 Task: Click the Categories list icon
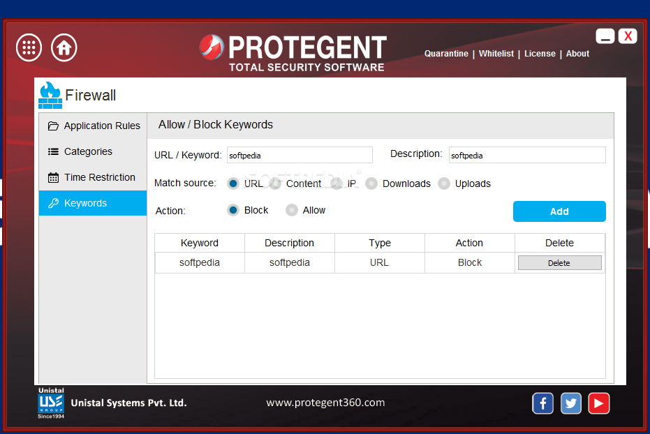(x=53, y=151)
